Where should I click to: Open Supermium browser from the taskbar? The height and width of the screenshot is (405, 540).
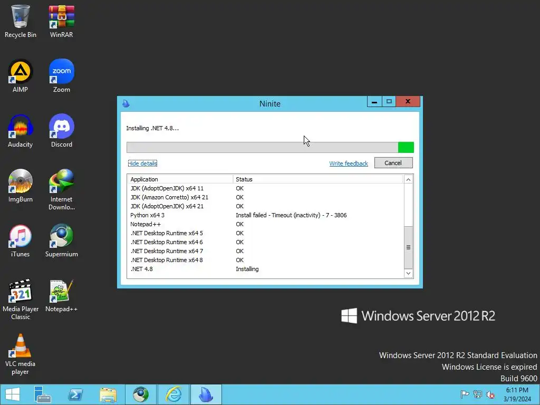point(140,394)
